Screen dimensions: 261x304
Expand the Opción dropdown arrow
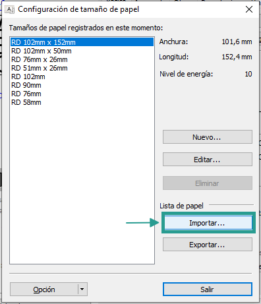pos(82,289)
